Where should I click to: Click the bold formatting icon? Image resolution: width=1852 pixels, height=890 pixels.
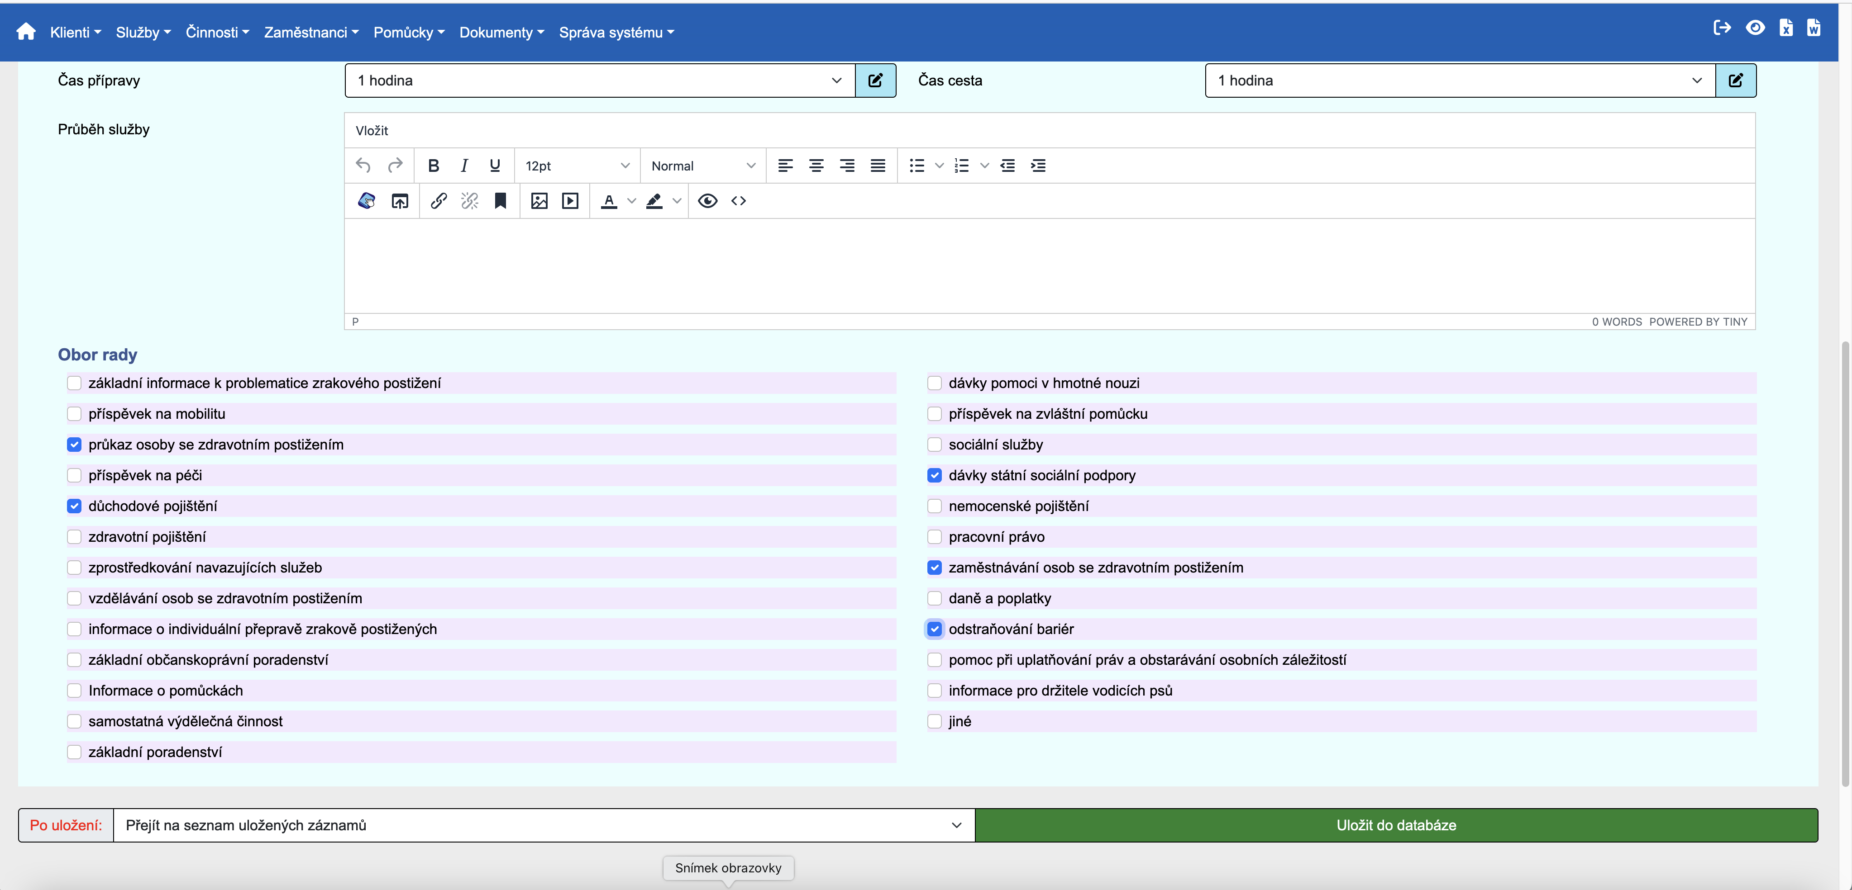click(x=433, y=166)
